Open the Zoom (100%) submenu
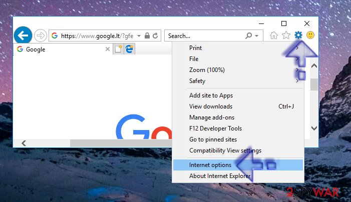Image resolution: width=351 pixels, height=202 pixels. [x=238, y=69]
